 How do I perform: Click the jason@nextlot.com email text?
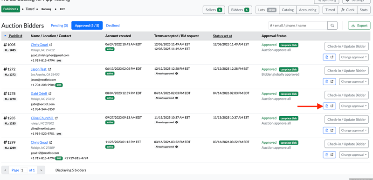coord(43,80)
